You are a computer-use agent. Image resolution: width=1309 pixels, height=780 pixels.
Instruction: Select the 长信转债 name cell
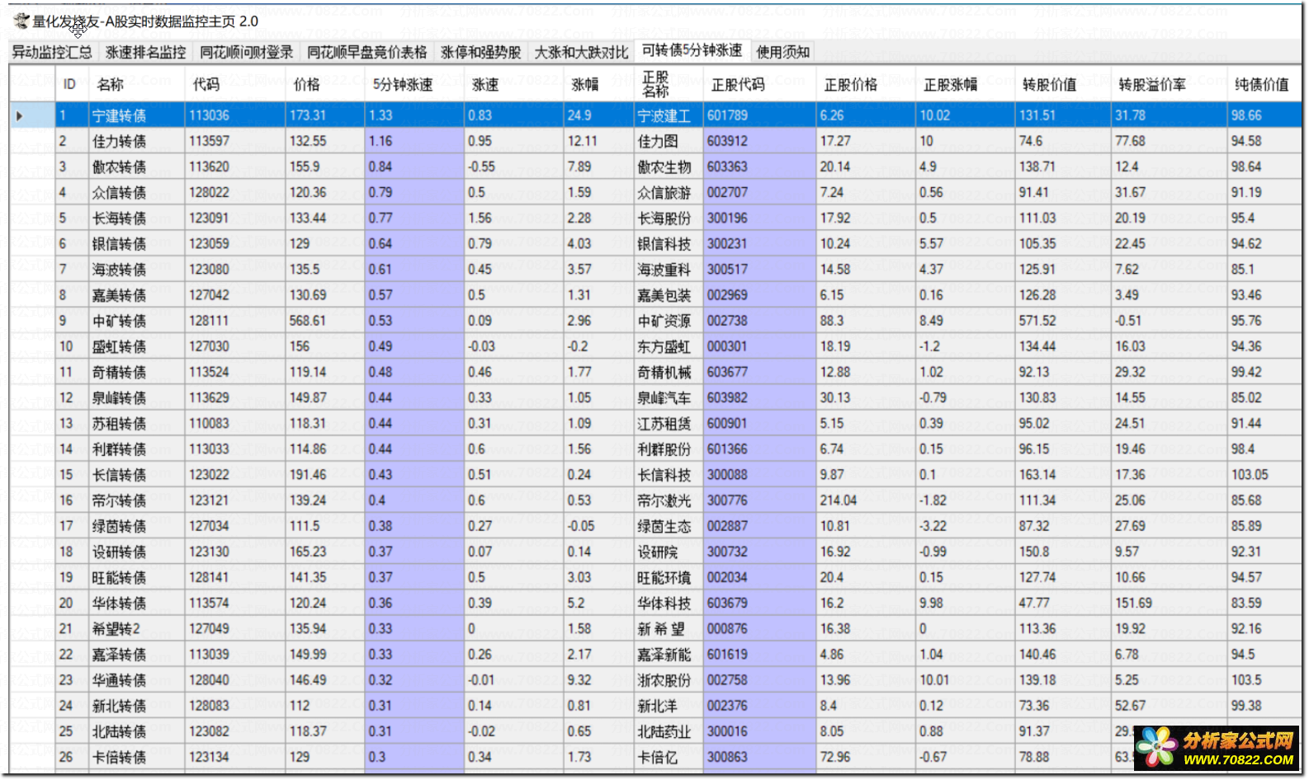point(136,475)
